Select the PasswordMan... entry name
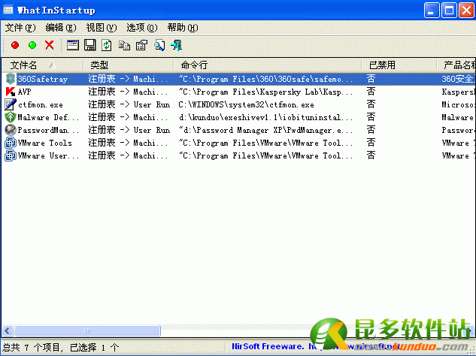The height and width of the screenshot is (356, 476). [48, 130]
